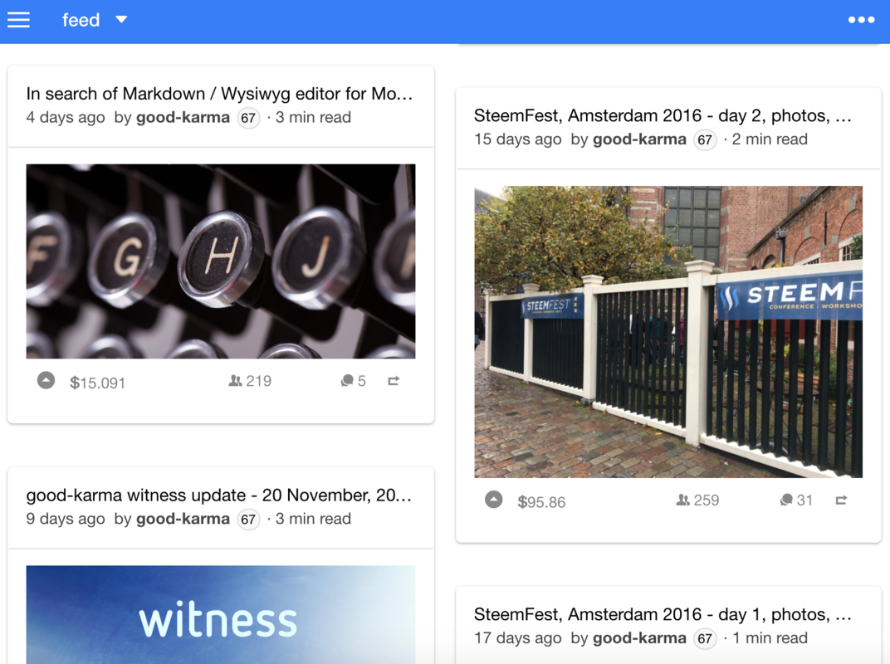Open 'SteemFest, Amsterdam 2016 - day 2' title
Screen dimensions: 890x664
tap(663, 115)
